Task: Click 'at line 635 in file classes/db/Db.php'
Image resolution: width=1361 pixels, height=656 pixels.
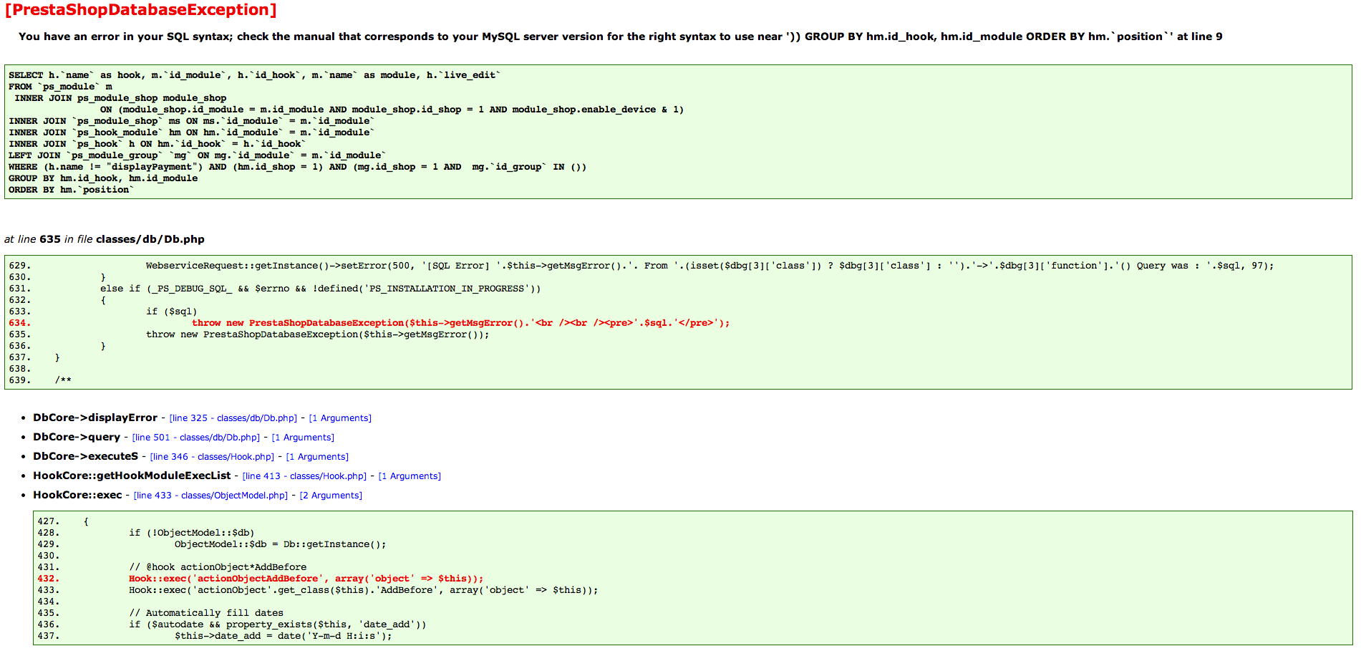Action: coord(105,239)
